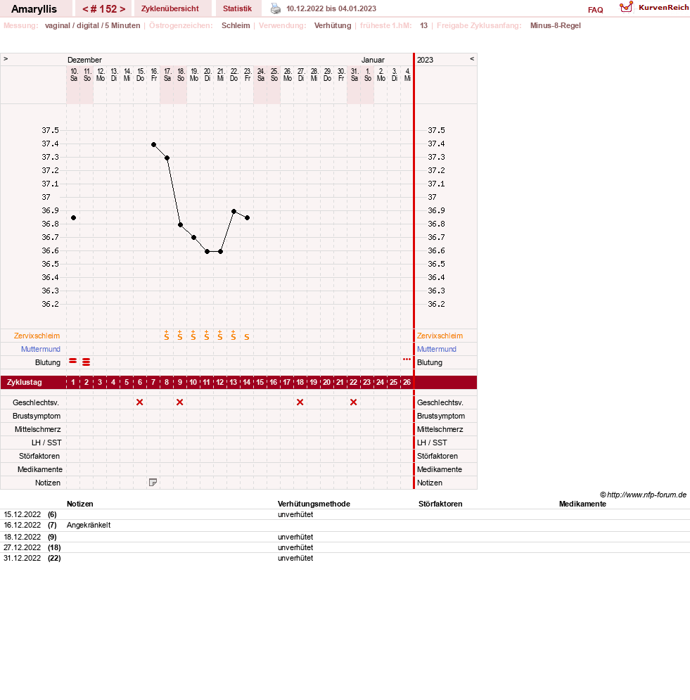Click the printer icon near date range
Screen dimensions: 690x700
click(276, 8)
